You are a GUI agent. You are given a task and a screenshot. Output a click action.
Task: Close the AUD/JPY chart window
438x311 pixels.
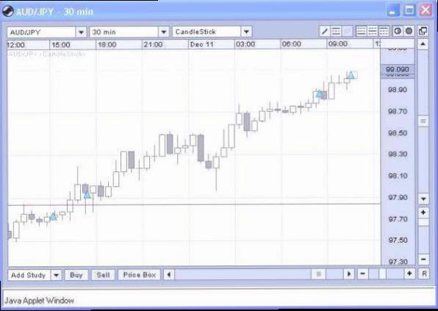426,10
